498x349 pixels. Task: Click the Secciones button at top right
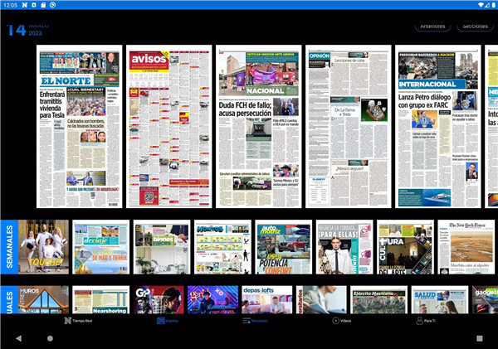pyautogui.click(x=475, y=26)
